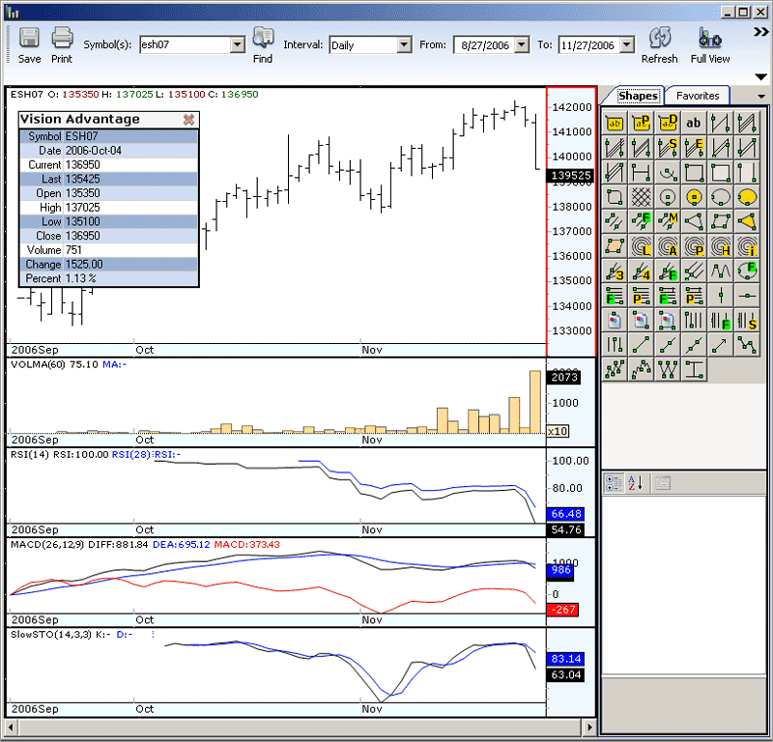Close the Vision Advantage popup
The width and height of the screenshot is (773, 742).
click(188, 119)
